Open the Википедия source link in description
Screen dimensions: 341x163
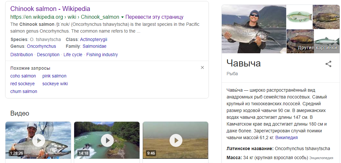click(x=287, y=138)
